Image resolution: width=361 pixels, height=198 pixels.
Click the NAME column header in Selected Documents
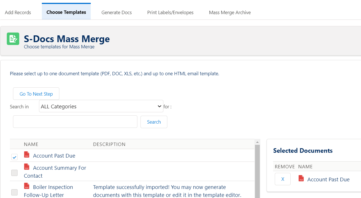pos(305,167)
